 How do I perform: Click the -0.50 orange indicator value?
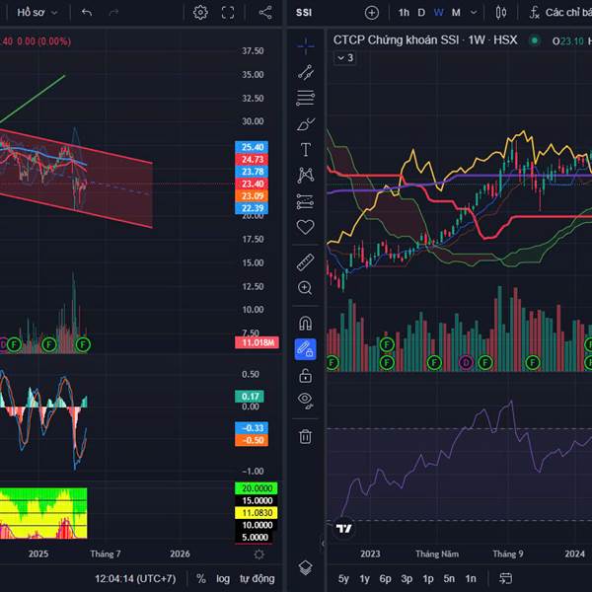[252, 440]
